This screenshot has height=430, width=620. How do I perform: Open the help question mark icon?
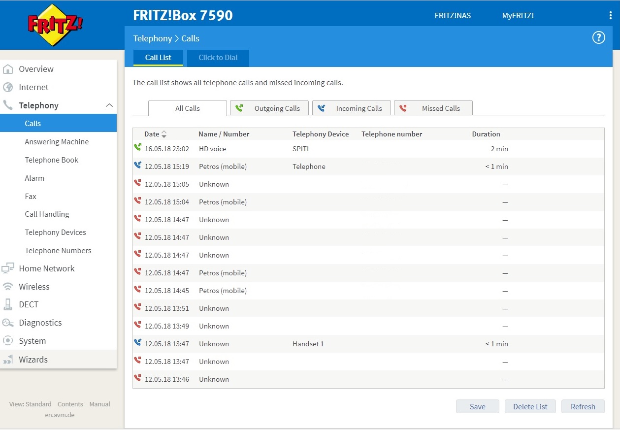(x=598, y=37)
